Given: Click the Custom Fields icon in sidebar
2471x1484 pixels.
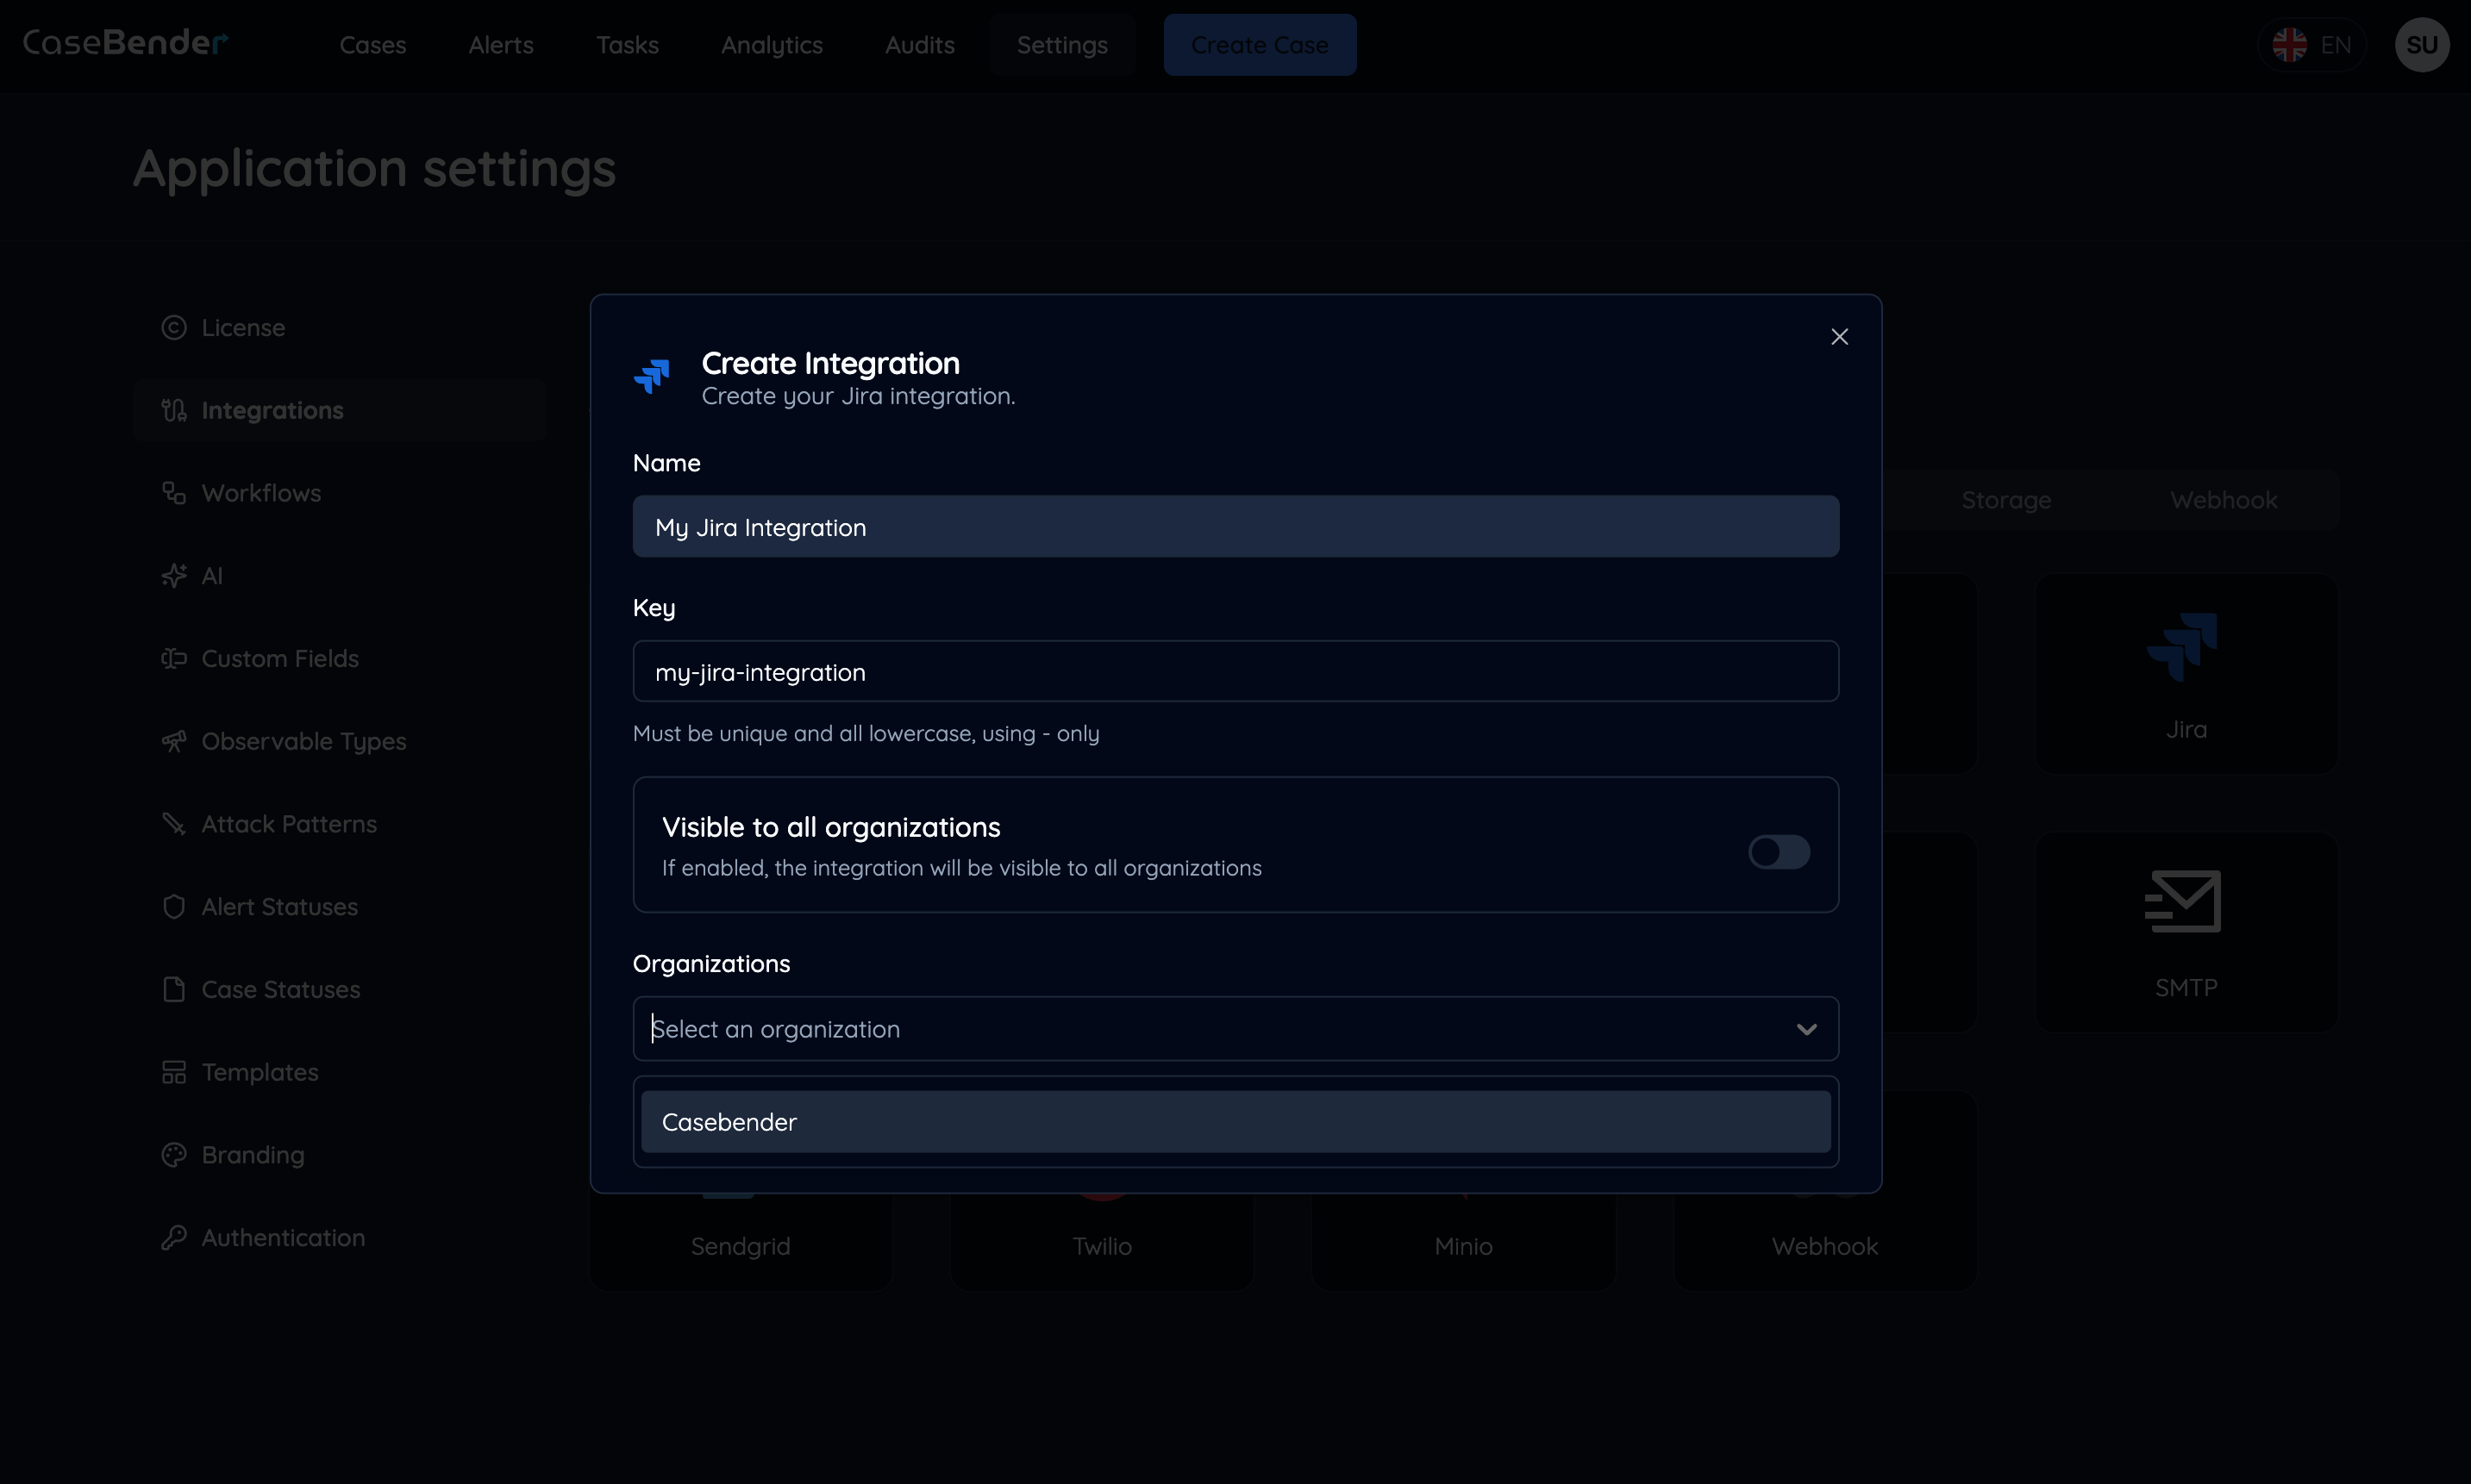Looking at the screenshot, I should pos(174,658).
